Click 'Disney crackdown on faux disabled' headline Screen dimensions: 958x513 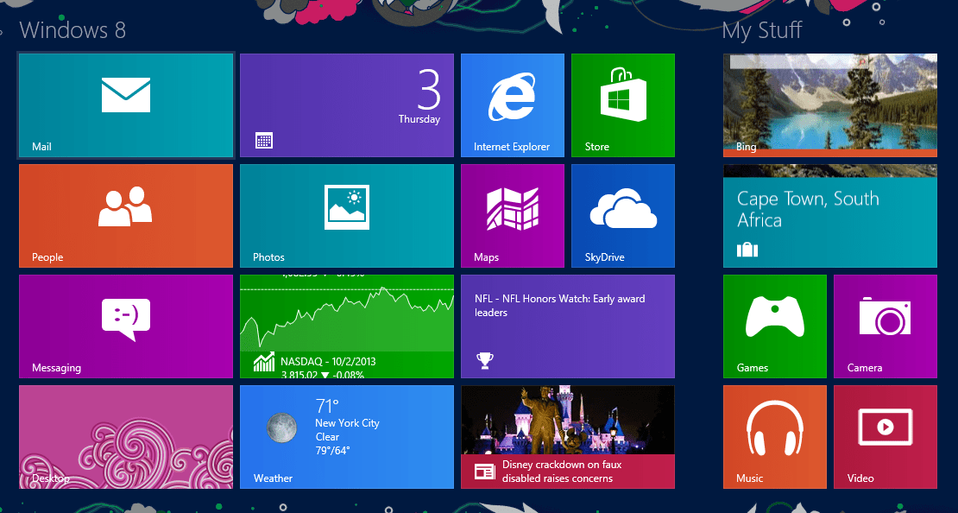(562, 472)
